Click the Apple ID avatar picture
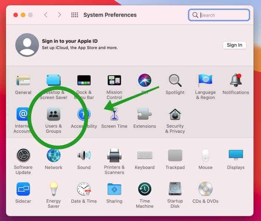The height and width of the screenshot is (221, 261). point(27,45)
